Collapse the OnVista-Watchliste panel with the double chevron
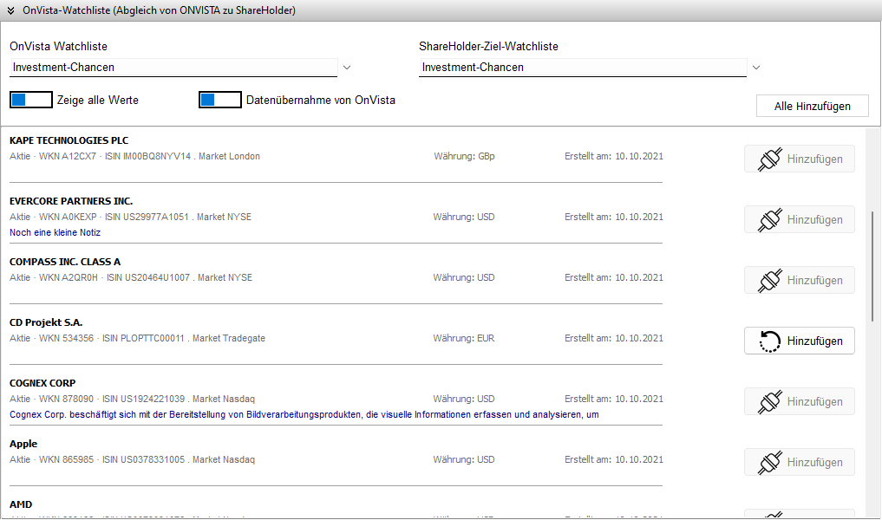This screenshot has width=882, height=520. [x=10, y=10]
